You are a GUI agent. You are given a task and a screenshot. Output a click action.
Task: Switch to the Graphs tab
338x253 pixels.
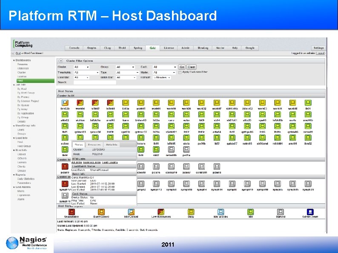pyautogui.click(x=92, y=48)
